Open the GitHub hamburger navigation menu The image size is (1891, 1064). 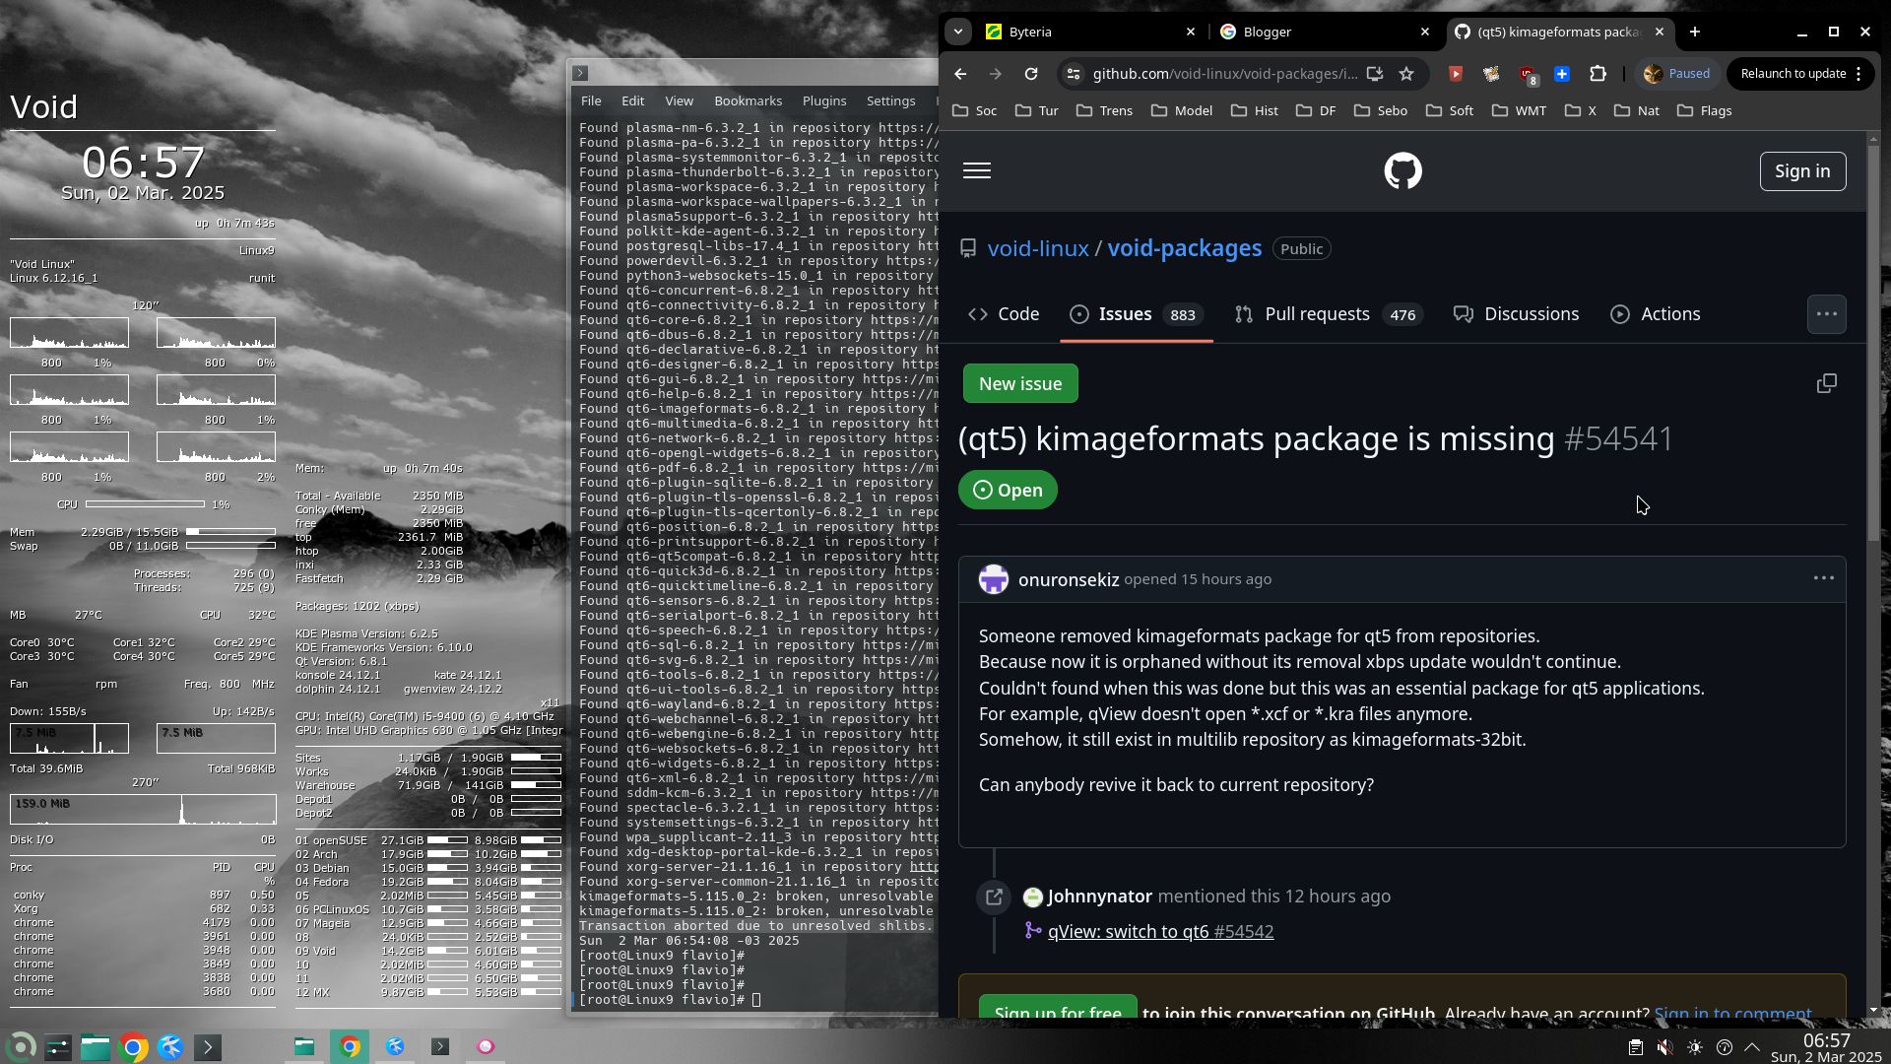[977, 170]
